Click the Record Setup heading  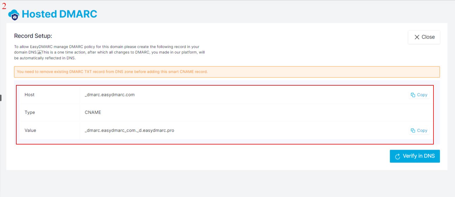[x=33, y=36]
